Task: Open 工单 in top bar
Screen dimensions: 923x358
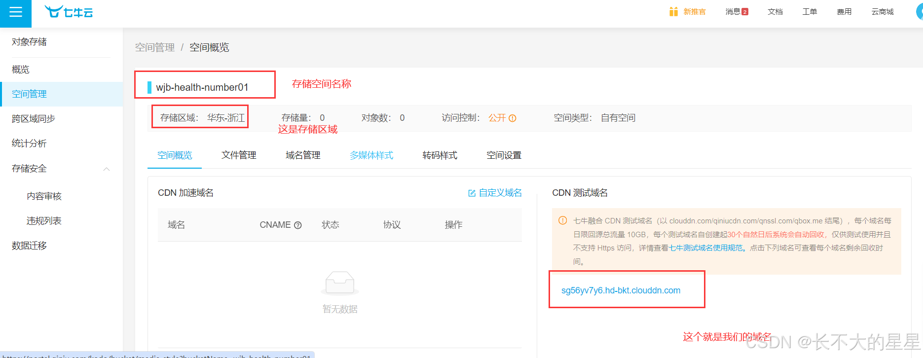Action: click(x=810, y=11)
